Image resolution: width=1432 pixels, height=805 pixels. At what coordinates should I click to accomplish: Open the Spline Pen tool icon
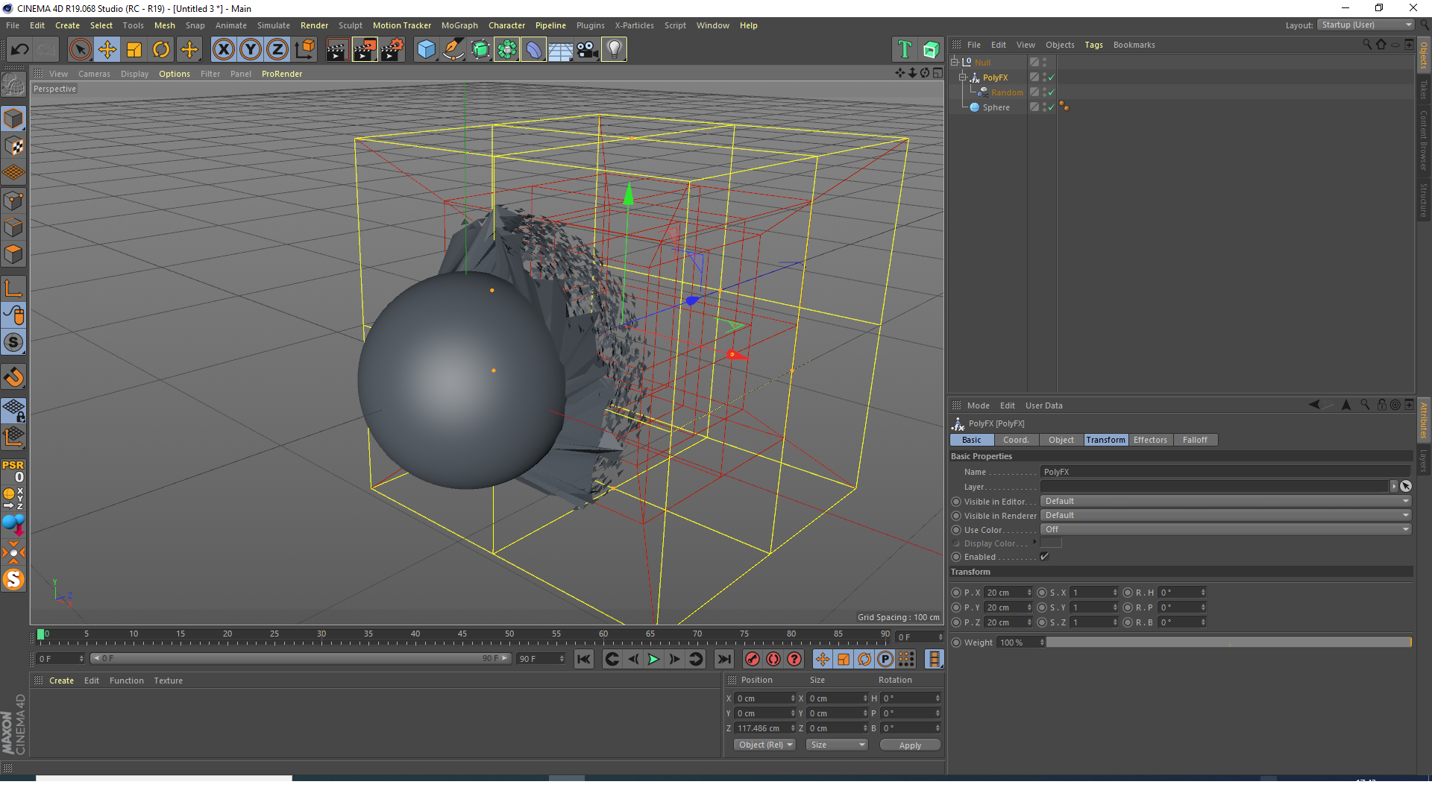tap(453, 50)
